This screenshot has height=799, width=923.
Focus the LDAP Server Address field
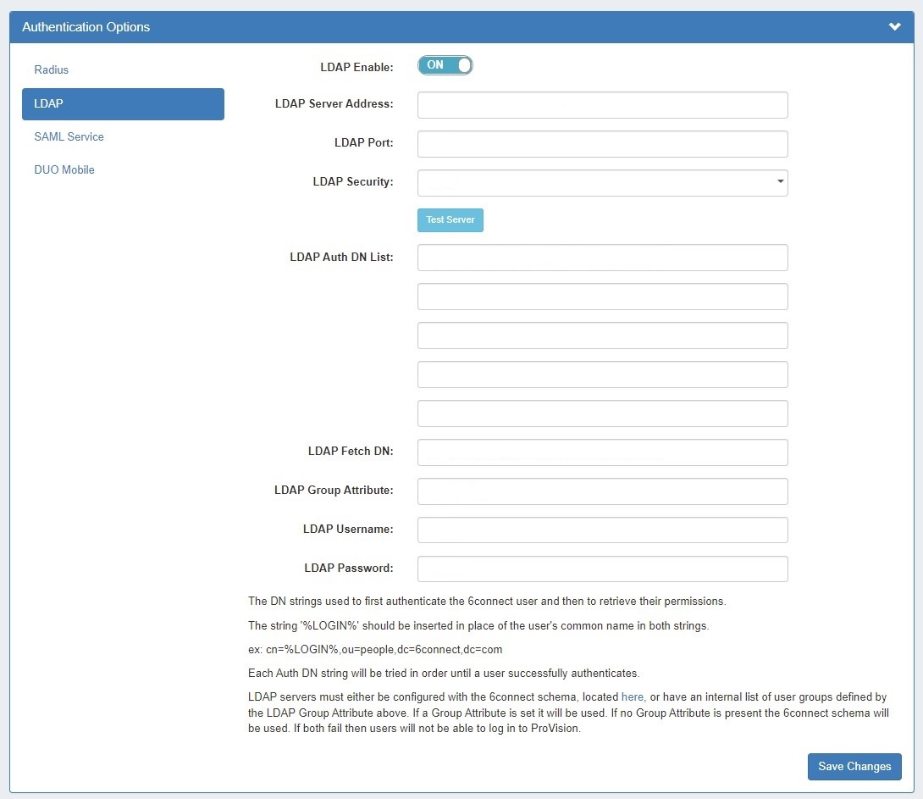602,105
